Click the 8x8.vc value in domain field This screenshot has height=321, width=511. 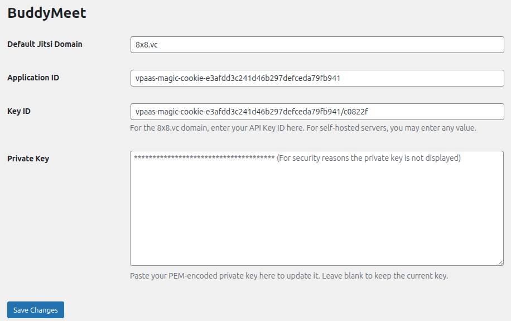pyautogui.click(x=147, y=45)
